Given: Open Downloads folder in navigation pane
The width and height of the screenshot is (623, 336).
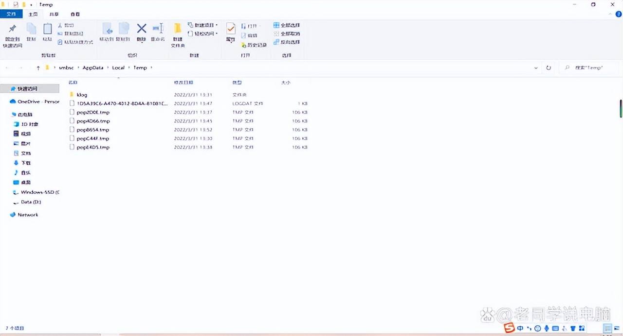Looking at the screenshot, I should (x=22, y=163).
